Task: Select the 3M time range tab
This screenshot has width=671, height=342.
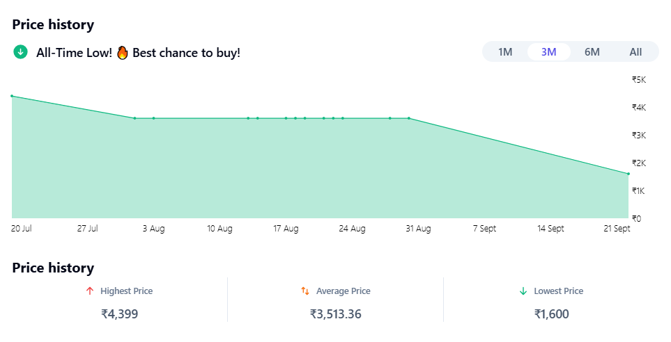Action: (549, 52)
